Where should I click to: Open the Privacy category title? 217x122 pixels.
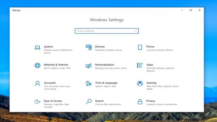pyautogui.click(x=151, y=101)
